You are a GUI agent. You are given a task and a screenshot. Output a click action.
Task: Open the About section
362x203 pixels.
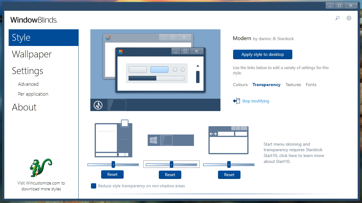pyautogui.click(x=24, y=107)
